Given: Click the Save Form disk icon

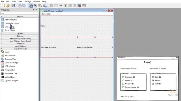Looking at the screenshot, I should 13,6.
